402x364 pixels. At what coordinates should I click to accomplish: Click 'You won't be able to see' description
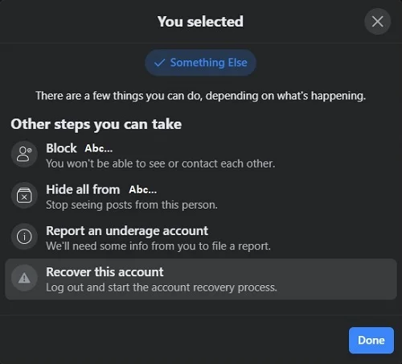tap(161, 163)
